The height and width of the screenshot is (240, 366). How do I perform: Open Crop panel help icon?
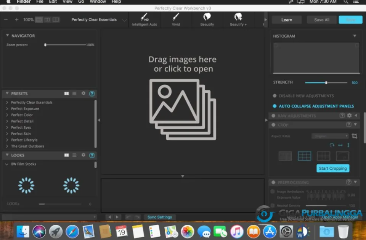348,124
